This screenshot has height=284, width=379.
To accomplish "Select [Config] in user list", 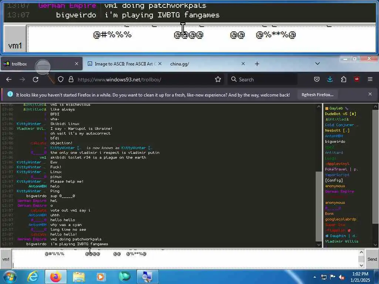I will click(334, 180).
